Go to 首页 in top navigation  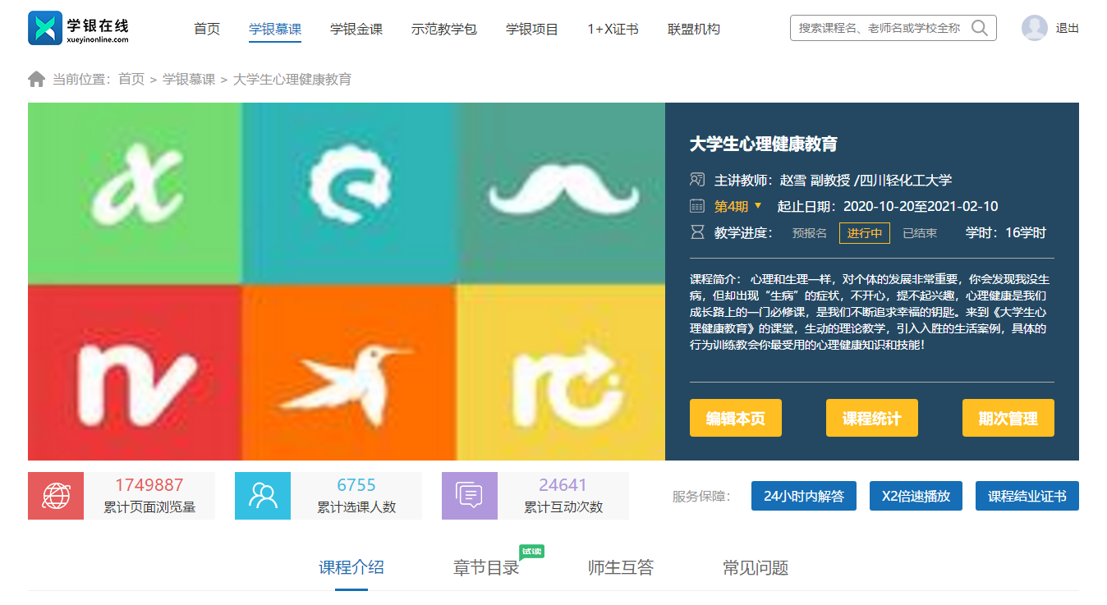[207, 29]
